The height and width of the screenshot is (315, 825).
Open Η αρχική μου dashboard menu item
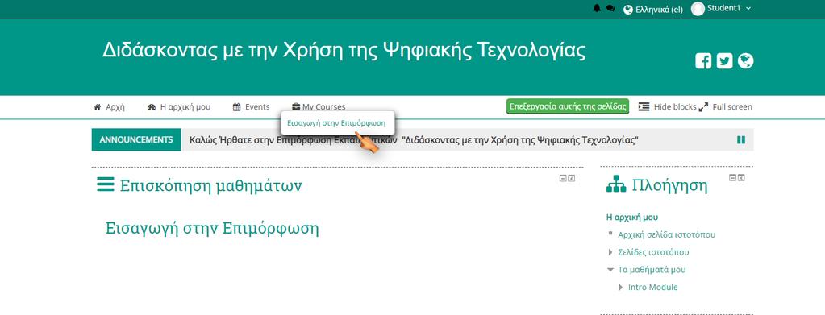(x=179, y=107)
